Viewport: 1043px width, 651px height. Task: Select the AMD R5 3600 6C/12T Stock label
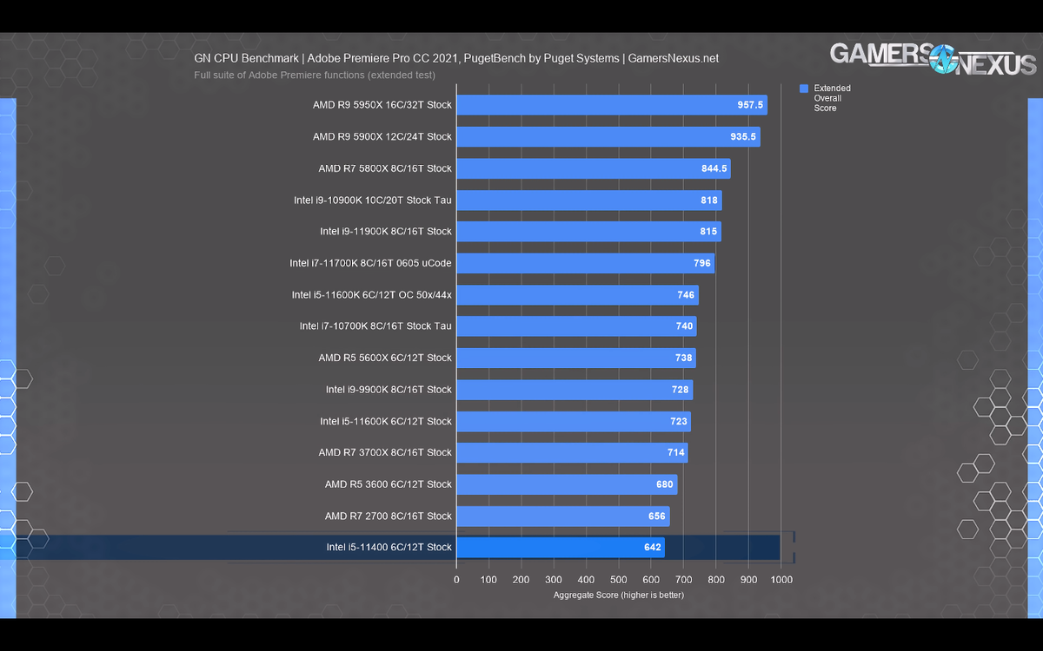click(389, 483)
